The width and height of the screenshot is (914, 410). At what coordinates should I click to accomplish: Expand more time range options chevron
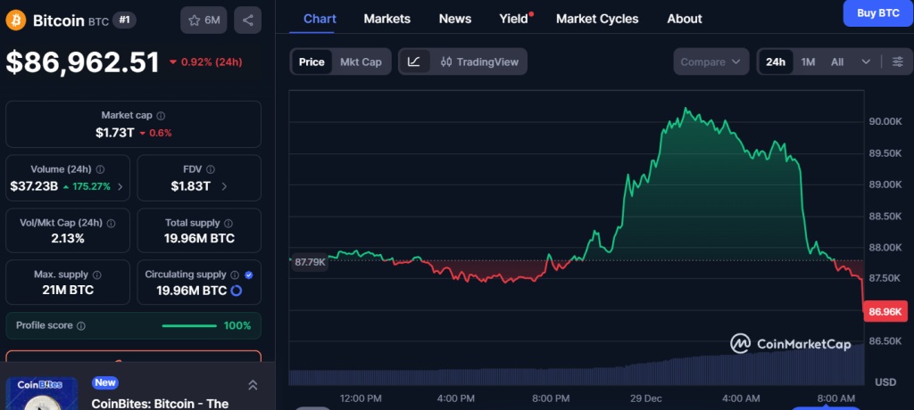pyautogui.click(x=866, y=61)
